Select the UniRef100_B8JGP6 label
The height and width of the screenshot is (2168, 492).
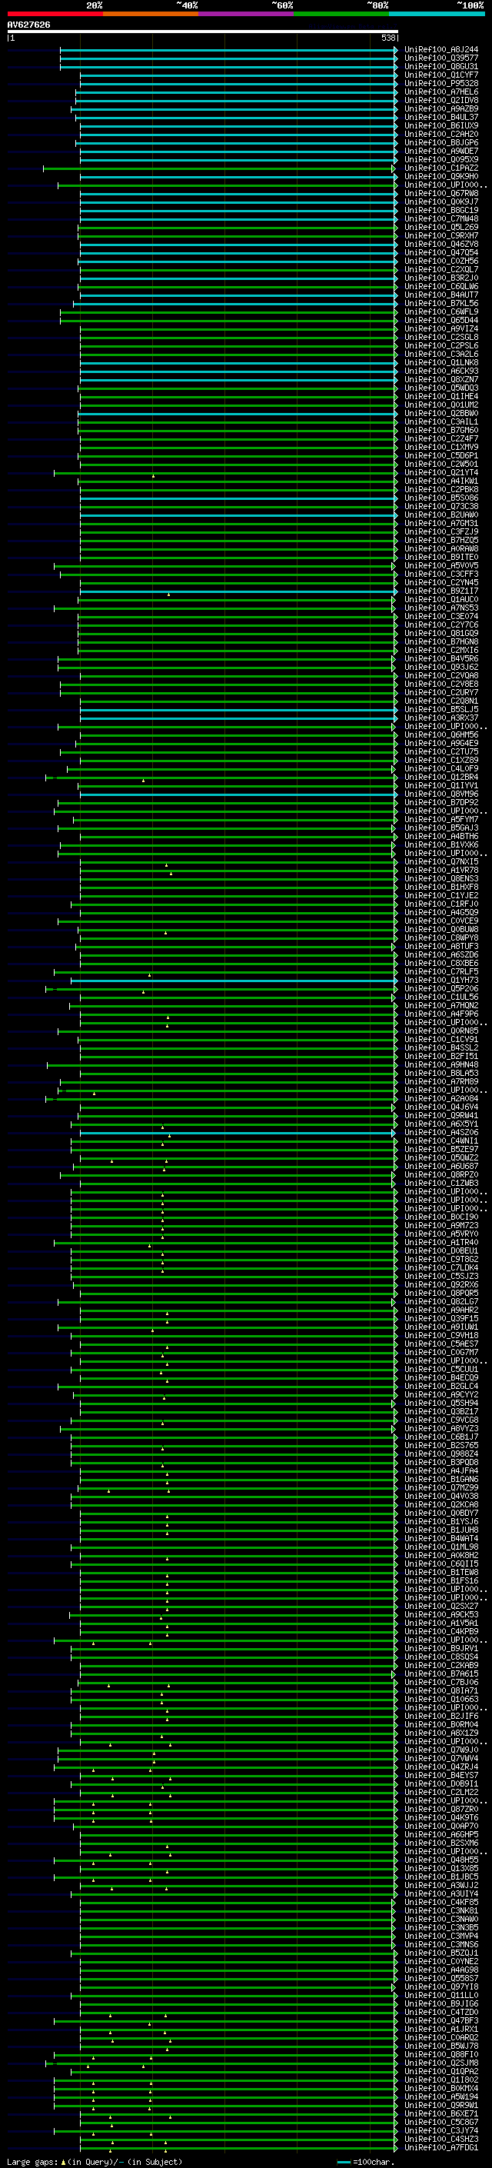pyautogui.click(x=441, y=142)
